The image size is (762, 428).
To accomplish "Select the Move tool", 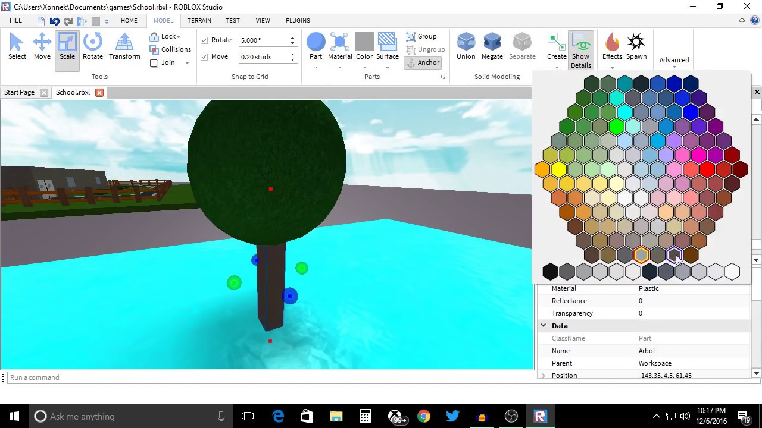I will pyautogui.click(x=42, y=47).
